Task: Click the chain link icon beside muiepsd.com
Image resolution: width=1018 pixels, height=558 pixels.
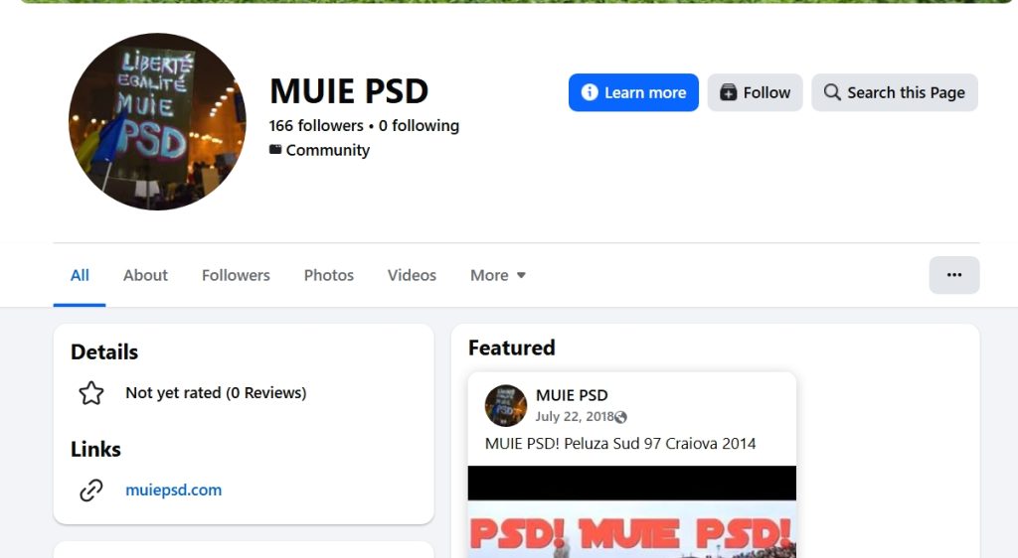Action: click(90, 489)
